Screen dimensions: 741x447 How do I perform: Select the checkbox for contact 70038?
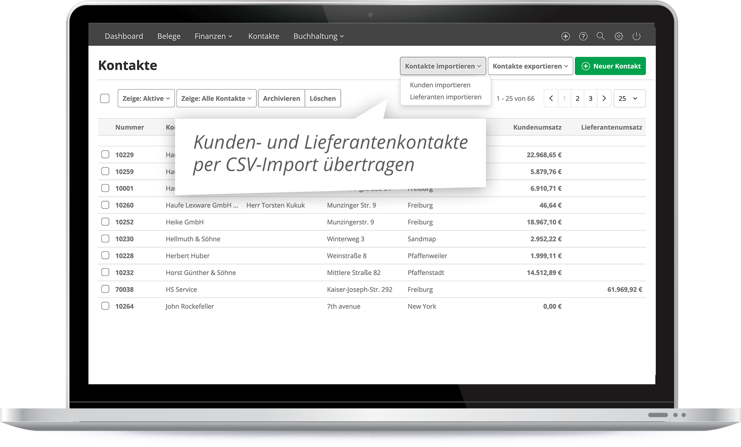pyautogui.click(x=106, y=289)
